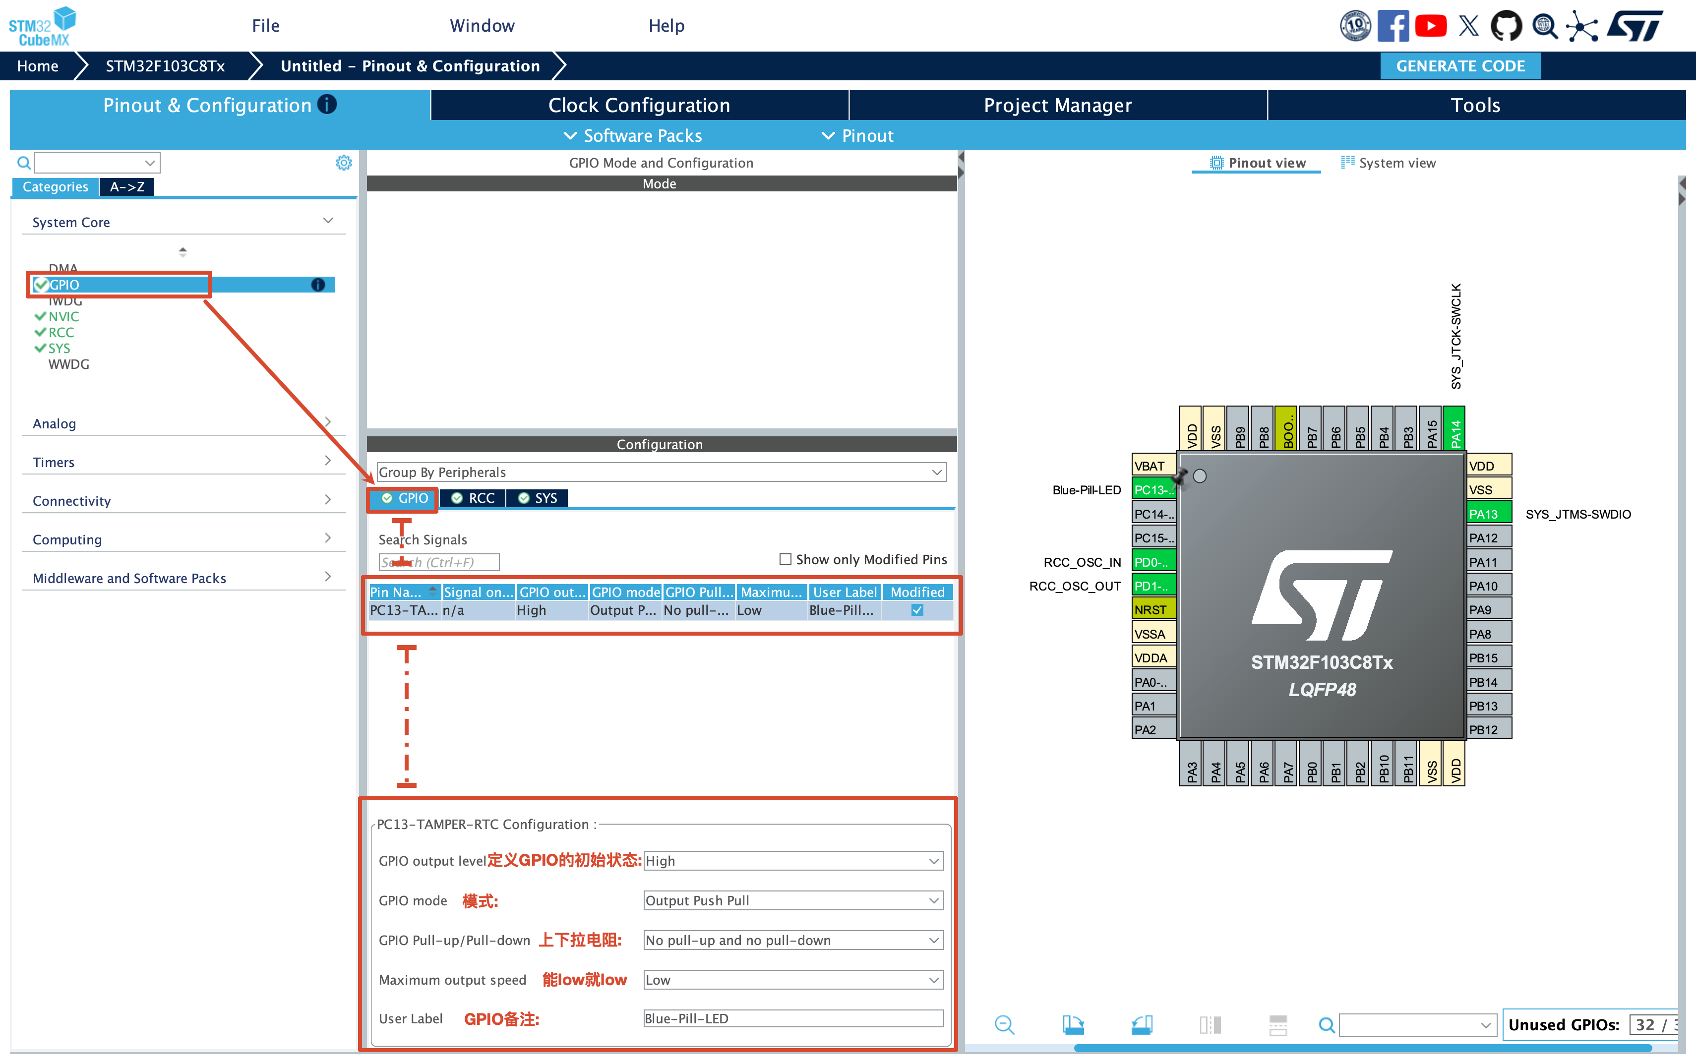Open the GPIO mode Output Push Pull dropdown

[x=793, y=901]
